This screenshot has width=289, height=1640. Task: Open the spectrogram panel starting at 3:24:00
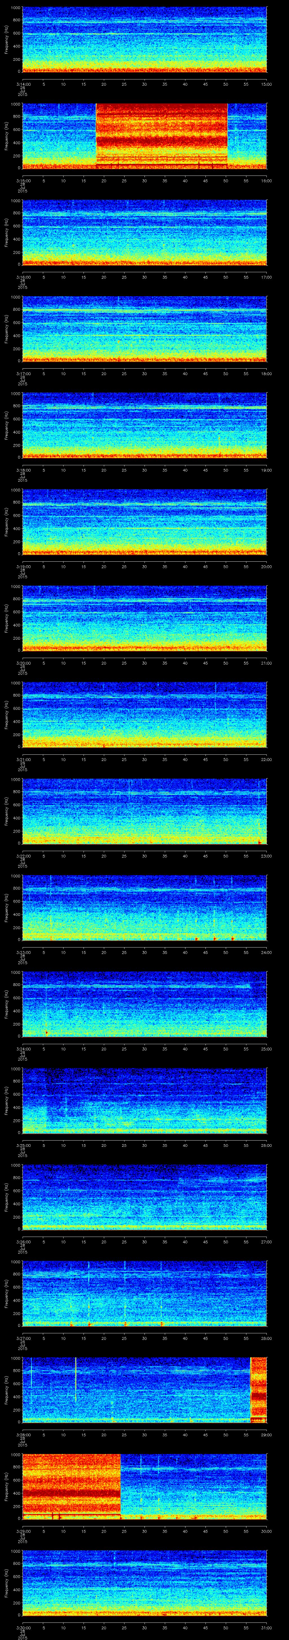[x=144, y=1004]
